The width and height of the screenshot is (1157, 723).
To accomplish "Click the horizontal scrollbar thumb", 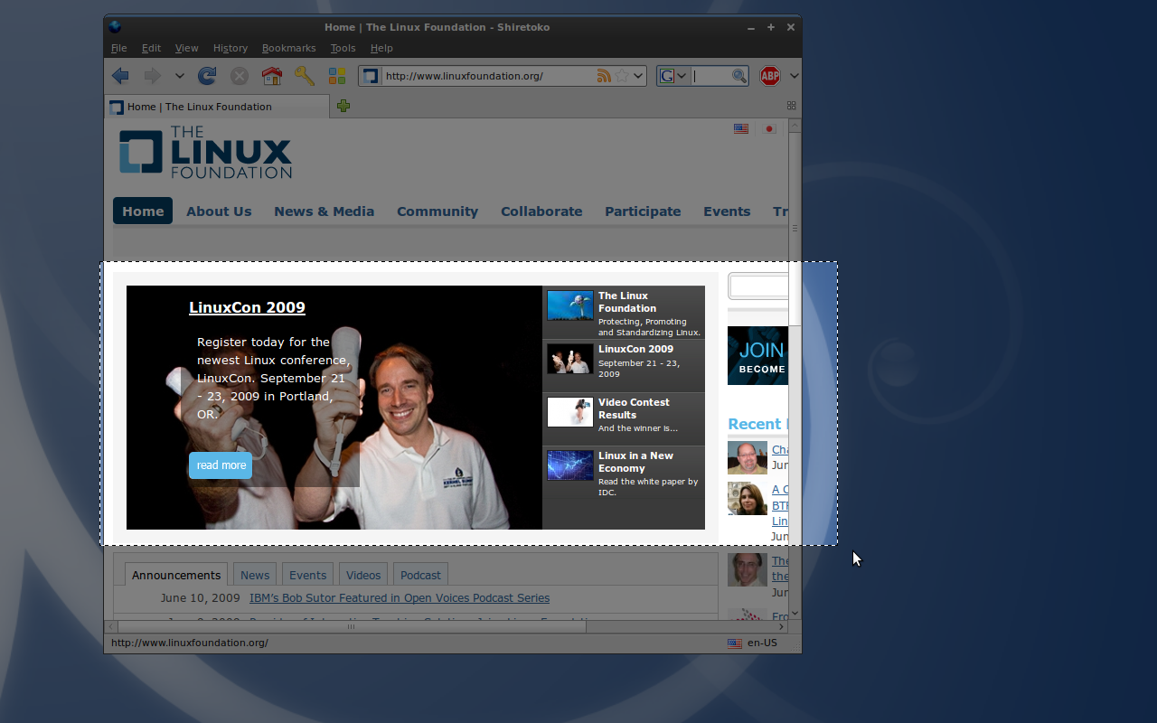I will click(351, 626).
